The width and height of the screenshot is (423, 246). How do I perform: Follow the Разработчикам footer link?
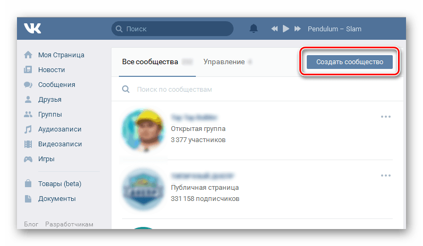[69, 224]
